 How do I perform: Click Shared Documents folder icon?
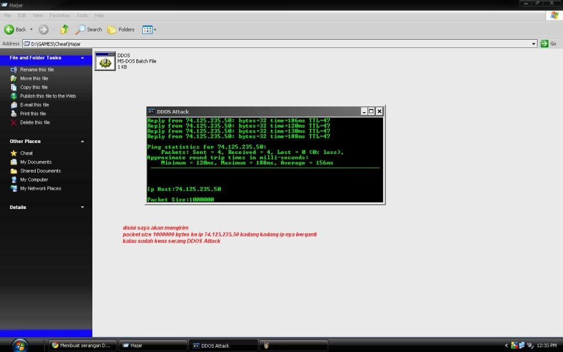coord(14,171)
